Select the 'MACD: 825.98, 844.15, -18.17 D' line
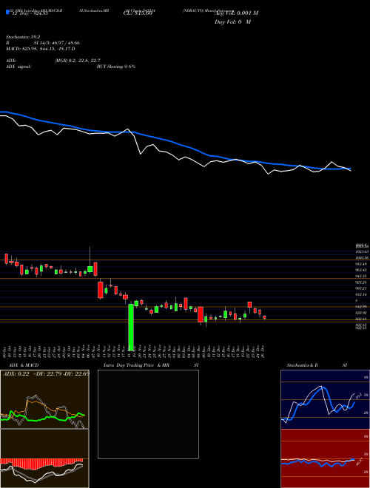The image size is (370, 488). 41,49
